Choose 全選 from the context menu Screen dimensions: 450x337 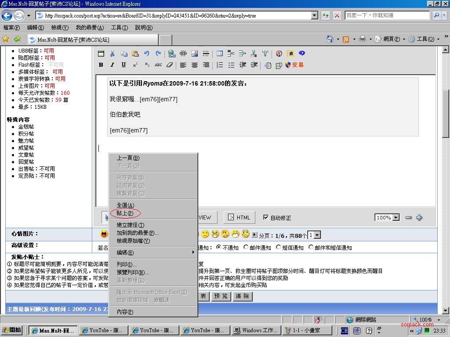tap(125, 205)
